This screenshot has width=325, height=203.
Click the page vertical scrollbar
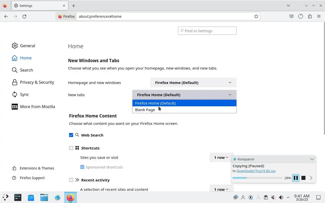click(324, 78)
